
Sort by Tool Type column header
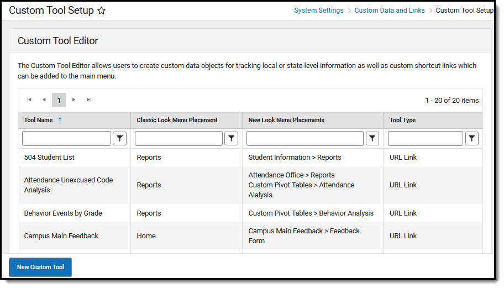(402, 120)
